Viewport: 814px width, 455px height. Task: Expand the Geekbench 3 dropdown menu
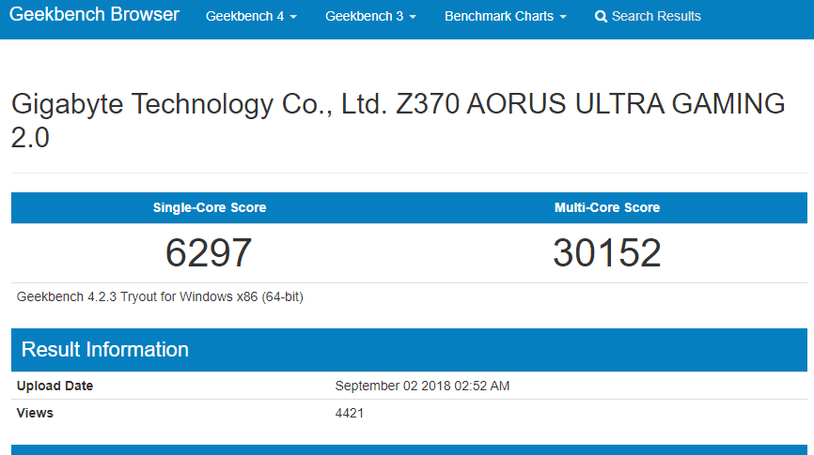point(370,16)
